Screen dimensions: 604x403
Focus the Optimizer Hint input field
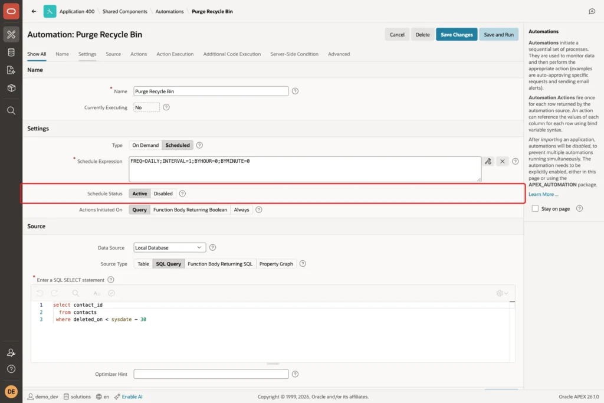tap(211, 374)
